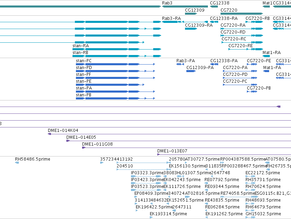Open the CG7220-RB transcript
This screenshot has height=219, width=291.
click(x=254, y=22)
